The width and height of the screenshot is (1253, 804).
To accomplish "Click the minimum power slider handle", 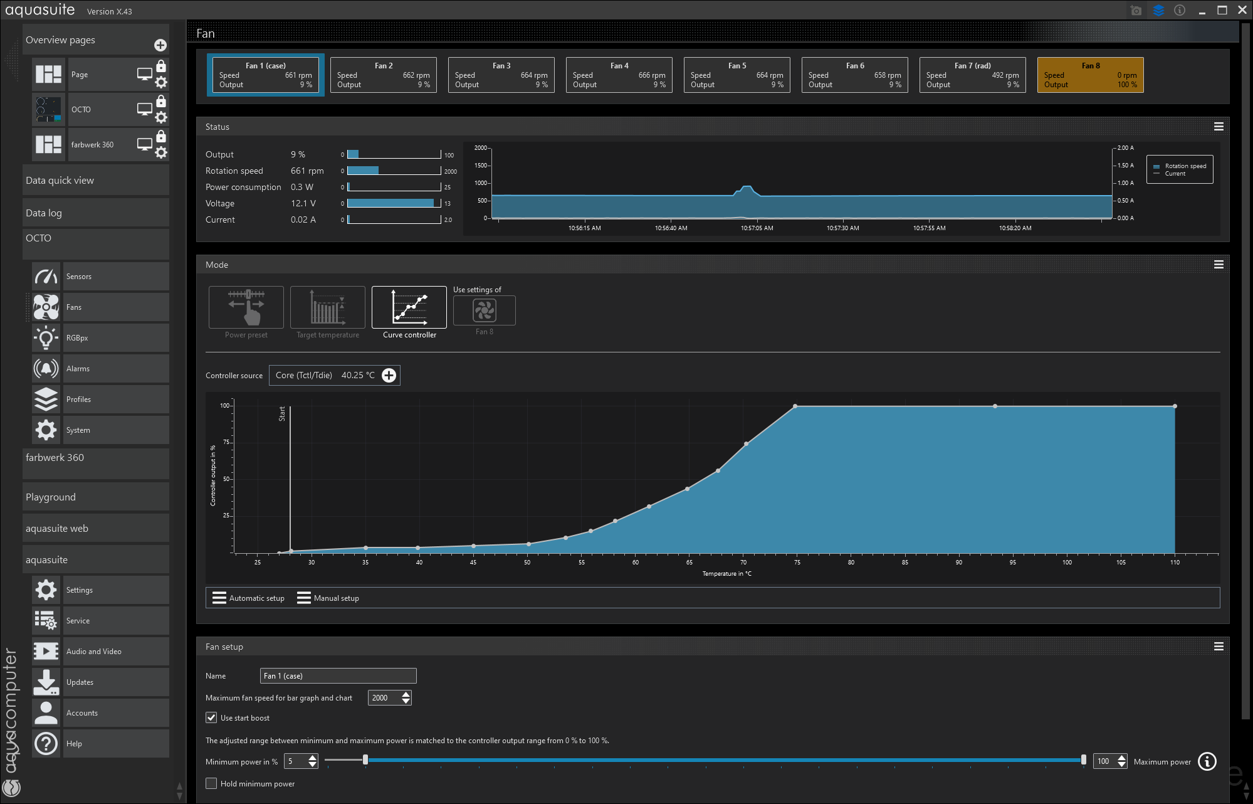I will point(365,760).
